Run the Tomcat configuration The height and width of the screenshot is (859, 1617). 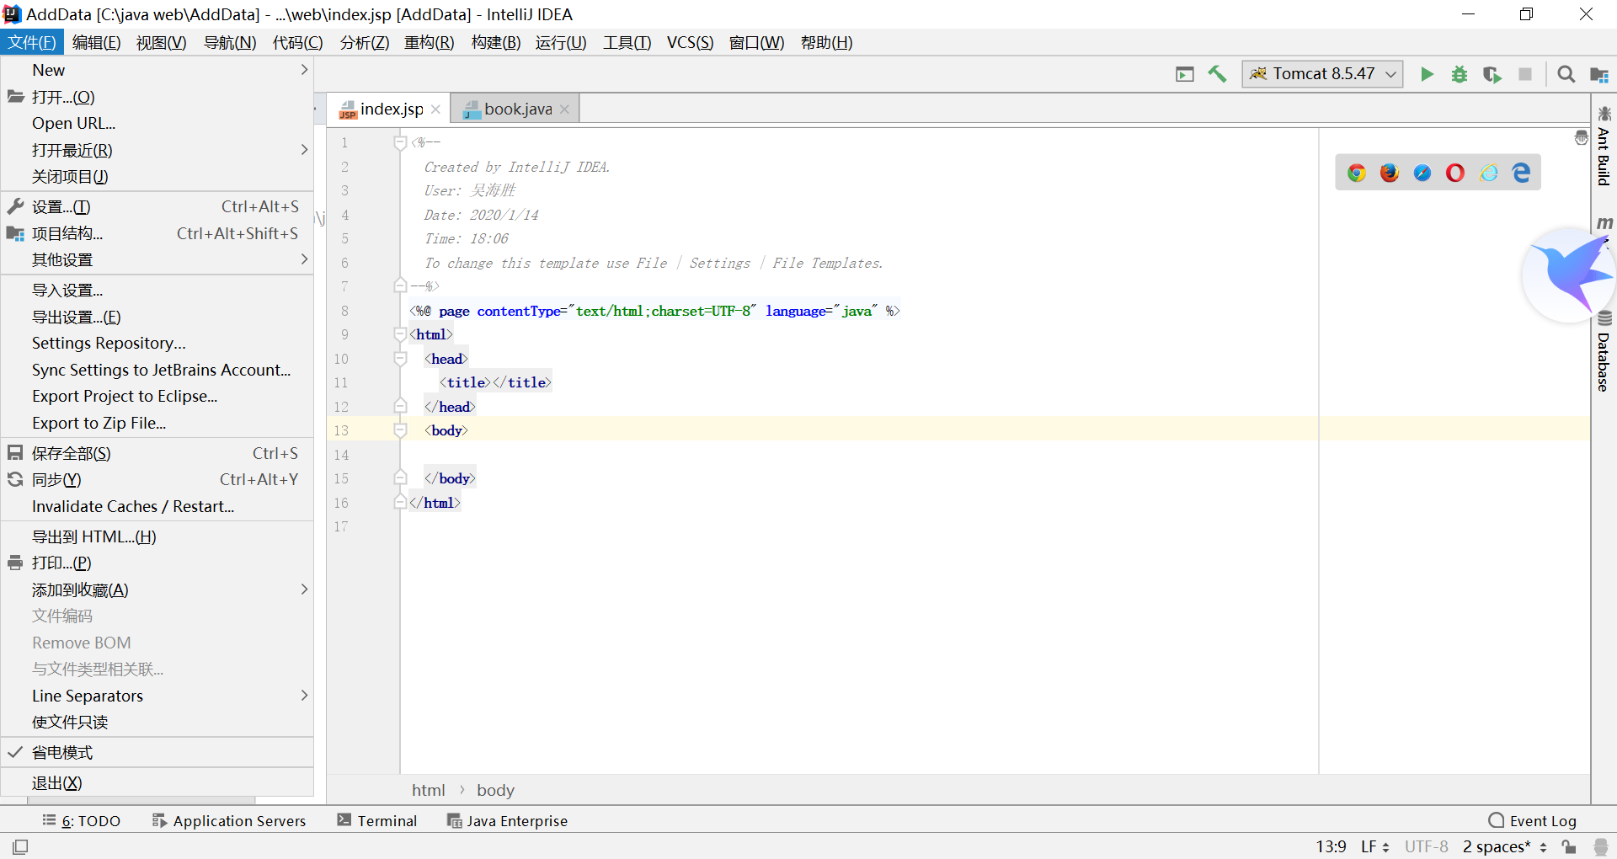point(1427,74)
